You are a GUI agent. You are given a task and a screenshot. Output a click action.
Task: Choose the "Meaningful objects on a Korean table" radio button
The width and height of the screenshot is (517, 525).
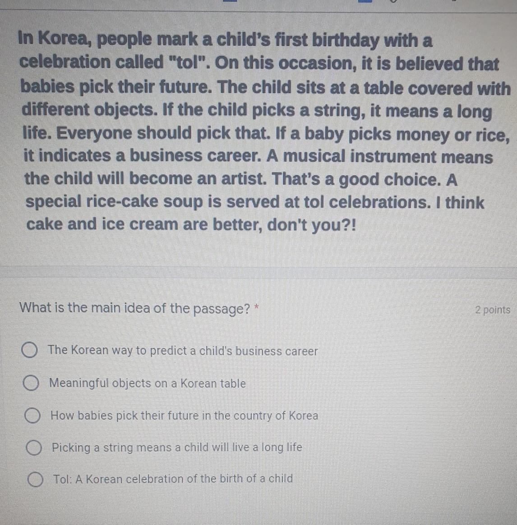[31, 383]
